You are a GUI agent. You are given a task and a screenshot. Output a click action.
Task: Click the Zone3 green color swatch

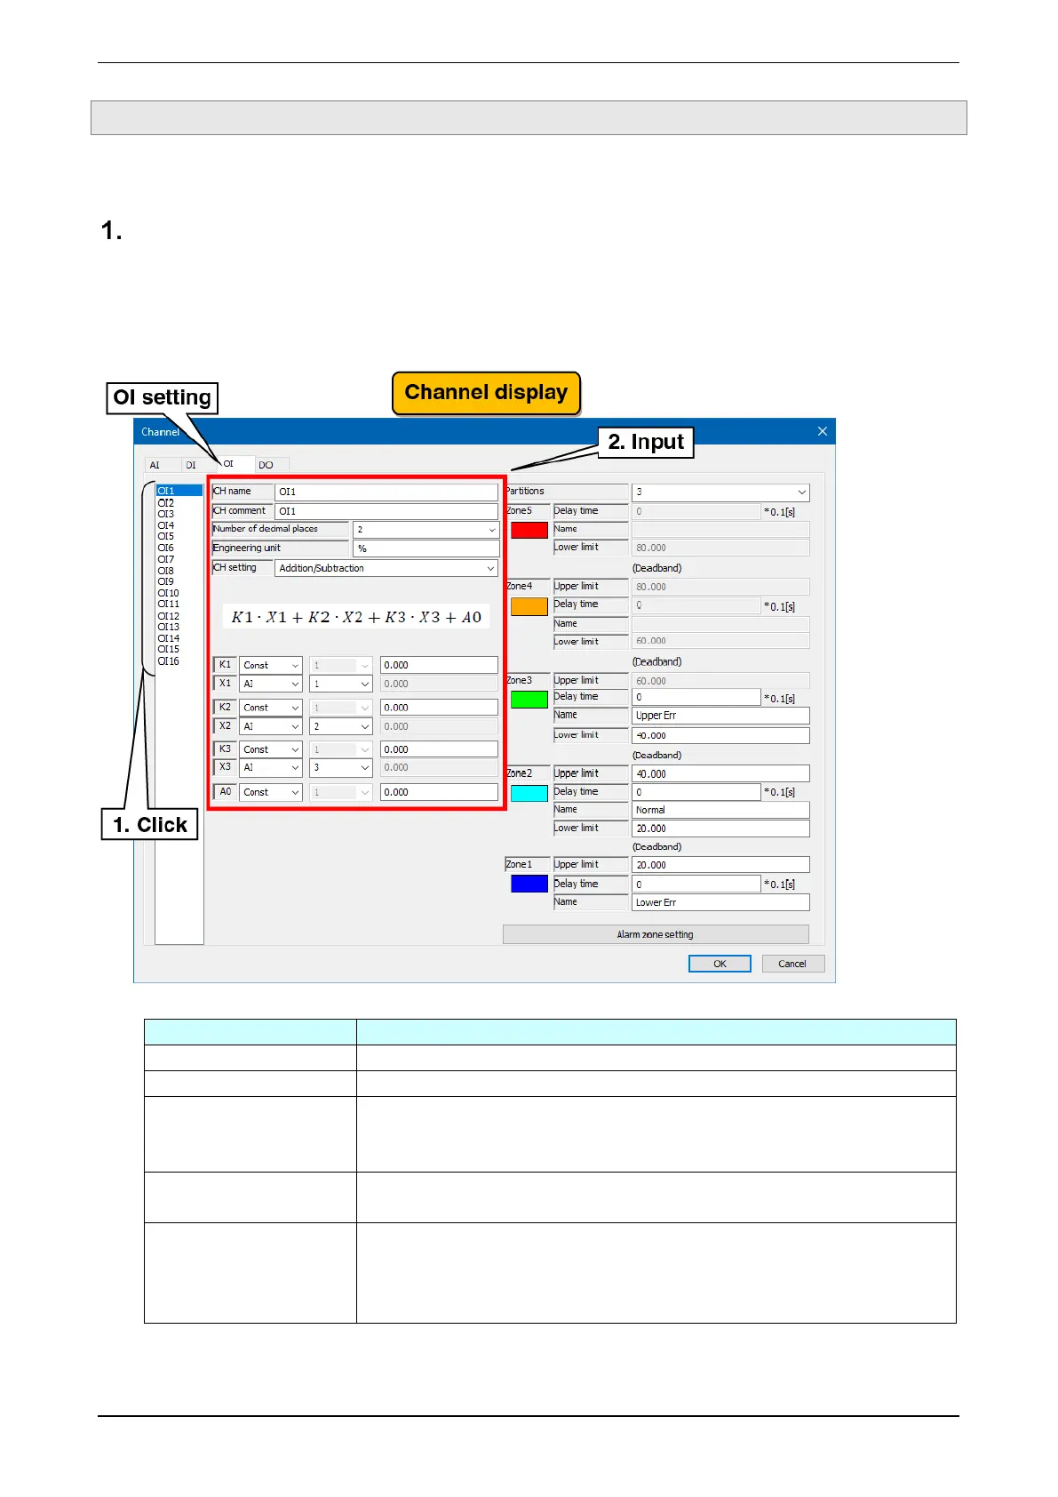(529, 700)
